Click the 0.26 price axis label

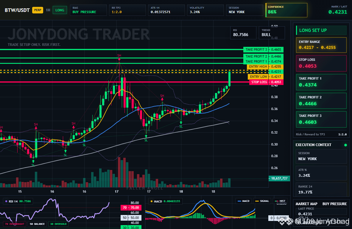click(x=274, y=168)
